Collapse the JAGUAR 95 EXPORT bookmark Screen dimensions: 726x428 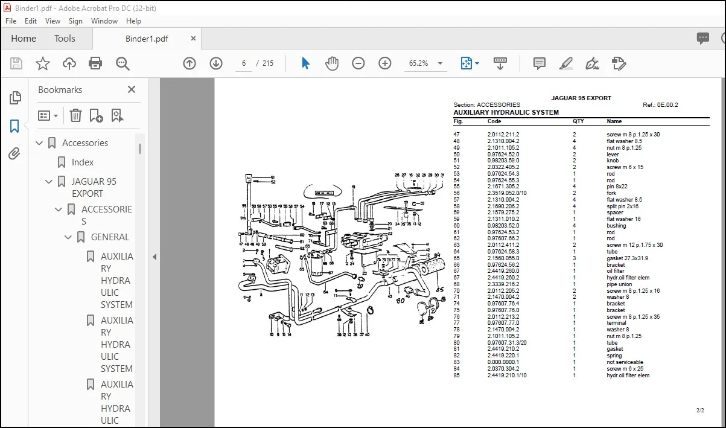click(49, 182)
